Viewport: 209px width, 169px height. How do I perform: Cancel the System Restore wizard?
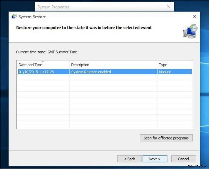pos(184,159)
